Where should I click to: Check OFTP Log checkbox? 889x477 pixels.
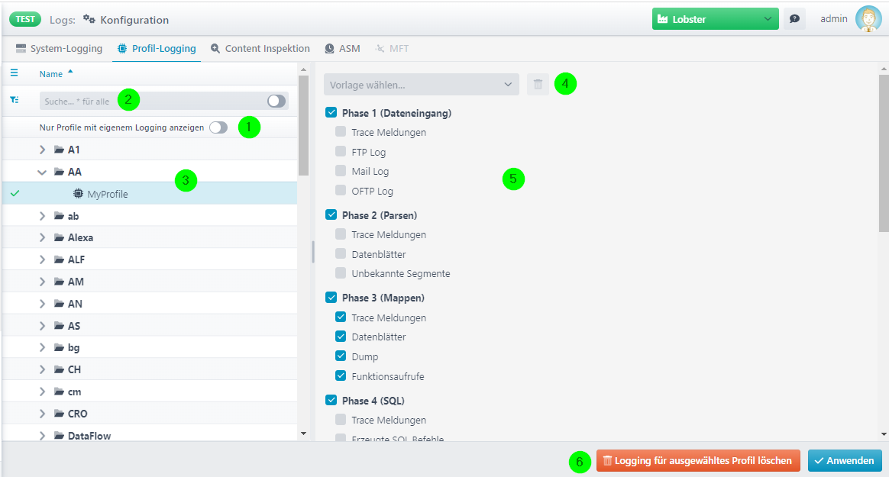340,190
